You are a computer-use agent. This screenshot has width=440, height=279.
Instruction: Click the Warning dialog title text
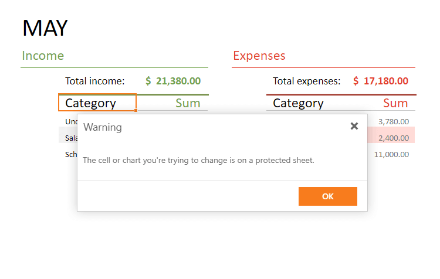(x=103, y=127)
